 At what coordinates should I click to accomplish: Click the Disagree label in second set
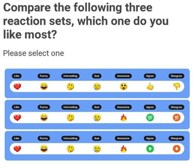click(176, 107)
